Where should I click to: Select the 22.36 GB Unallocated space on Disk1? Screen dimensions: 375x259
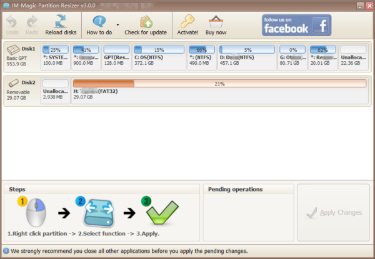pos(354,57)
